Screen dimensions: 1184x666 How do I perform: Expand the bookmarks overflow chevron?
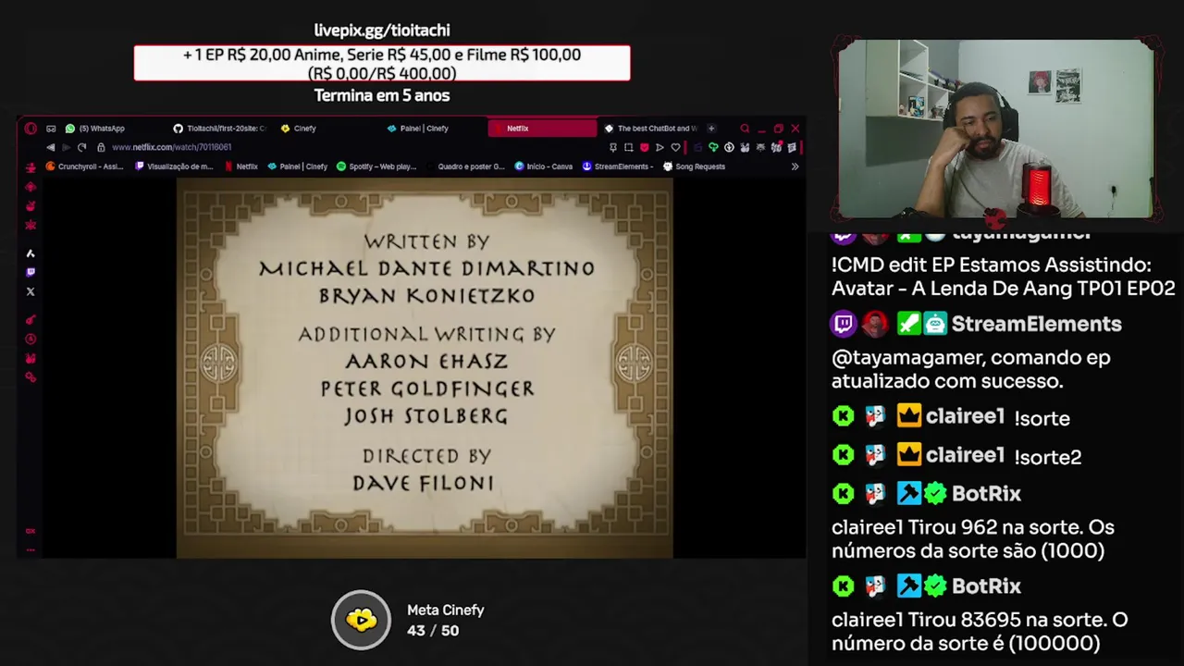point(795,166)
